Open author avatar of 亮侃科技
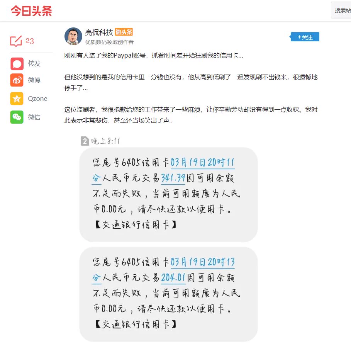Viewport: 351px width, 345px height. [73, 36]
